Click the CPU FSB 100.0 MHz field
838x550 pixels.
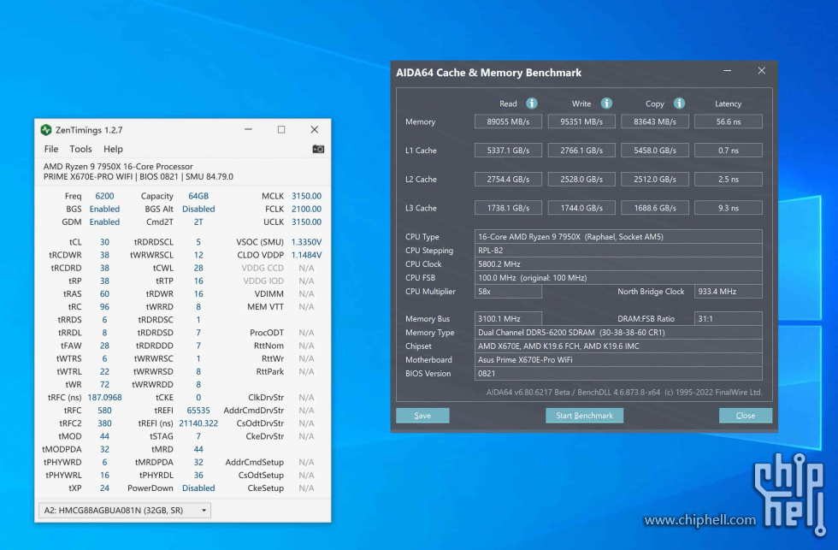click(x=618, y=277)
